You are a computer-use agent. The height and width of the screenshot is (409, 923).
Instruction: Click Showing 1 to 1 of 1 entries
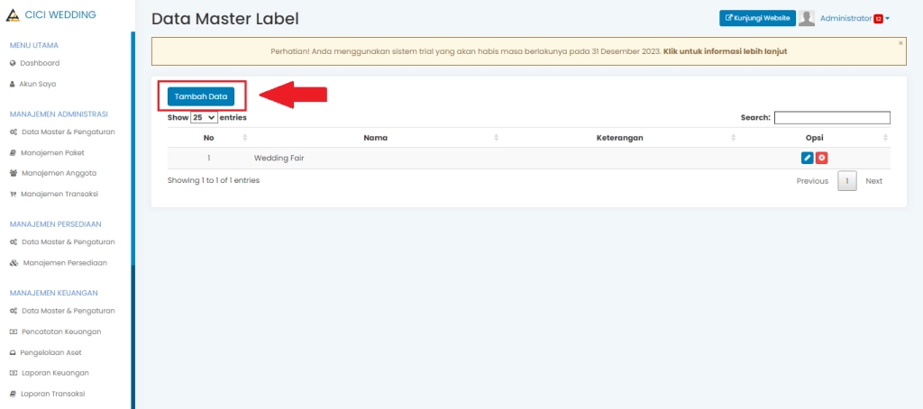tap(214, 180)
